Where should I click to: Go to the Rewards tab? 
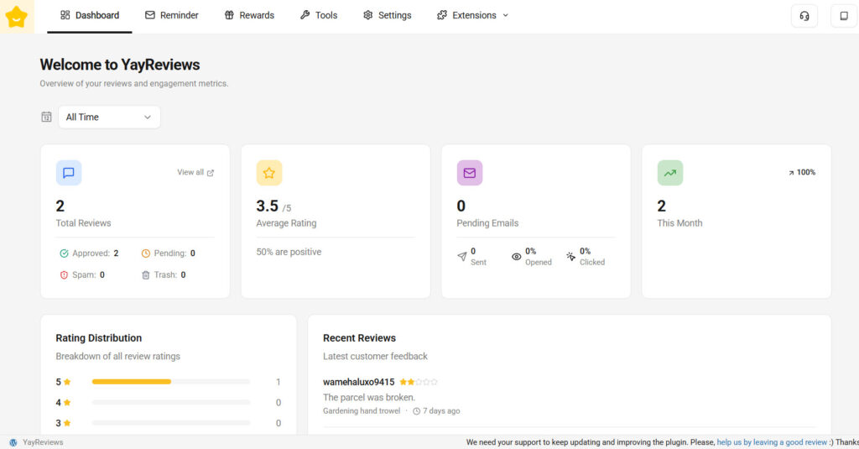249,15
